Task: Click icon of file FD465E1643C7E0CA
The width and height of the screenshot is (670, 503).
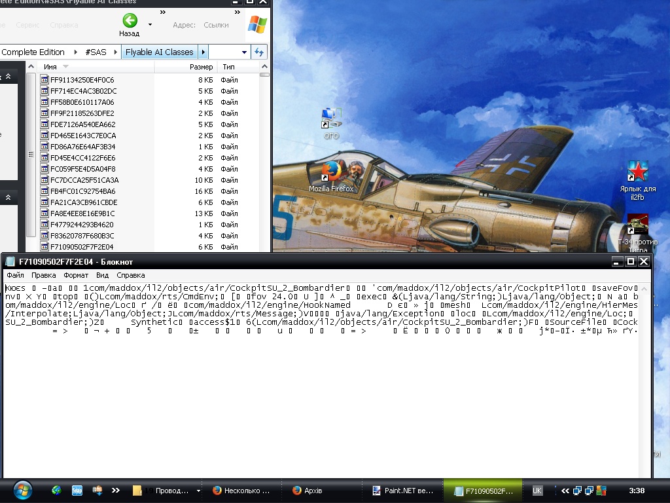Action: point(44,135)
